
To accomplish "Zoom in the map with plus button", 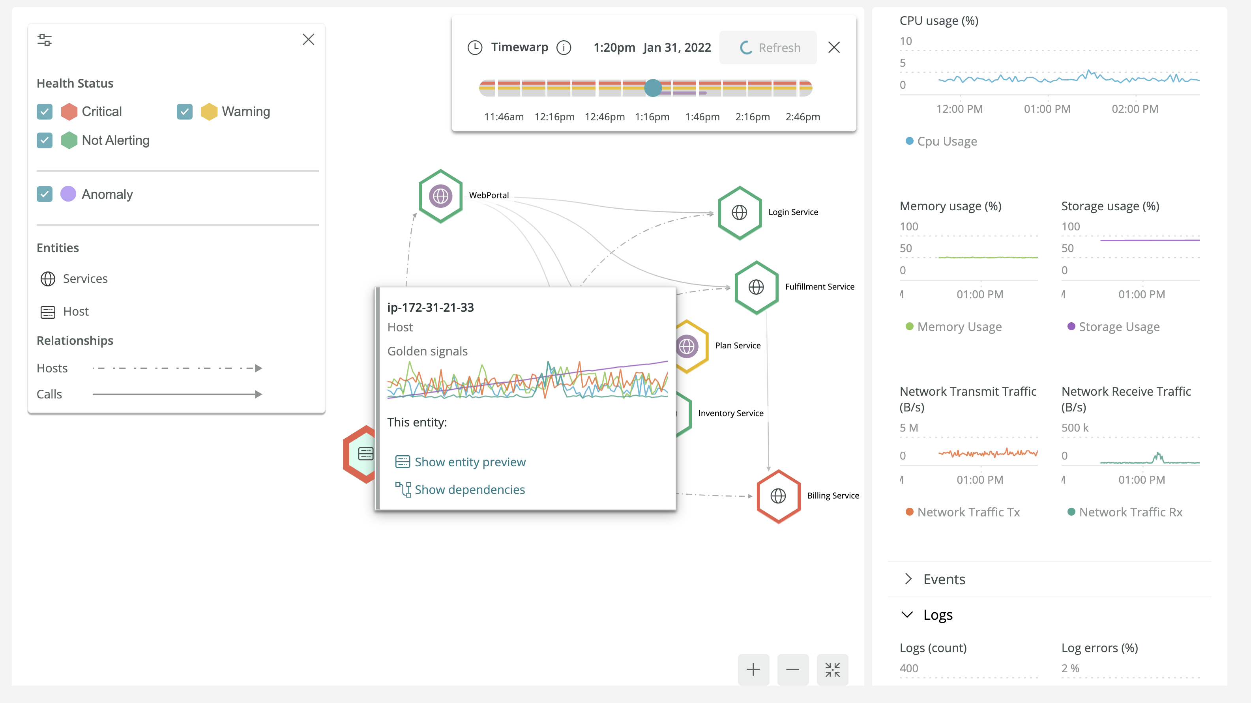I will 753,670.
